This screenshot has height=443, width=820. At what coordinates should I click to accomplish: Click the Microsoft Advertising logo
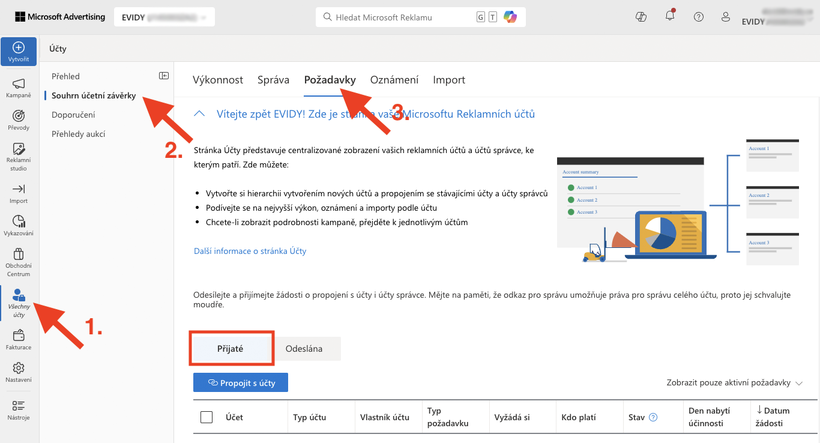59,17
